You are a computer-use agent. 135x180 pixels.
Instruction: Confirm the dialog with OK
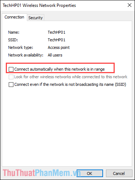point(90,173)
